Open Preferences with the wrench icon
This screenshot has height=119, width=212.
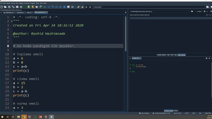coord(79,7)
